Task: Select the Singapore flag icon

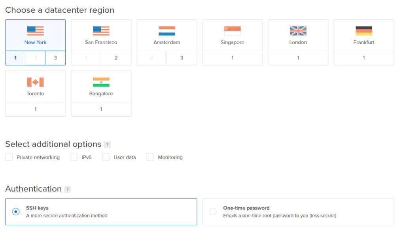Action: [x=232, y=31]
